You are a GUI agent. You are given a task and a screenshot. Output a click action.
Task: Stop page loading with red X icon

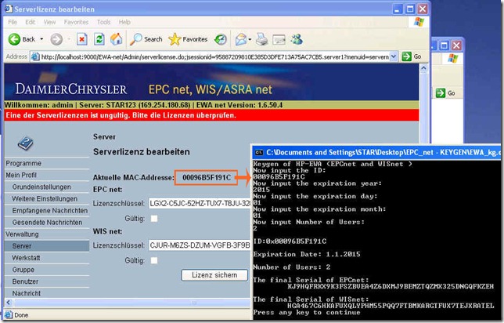tap(82, 39)
